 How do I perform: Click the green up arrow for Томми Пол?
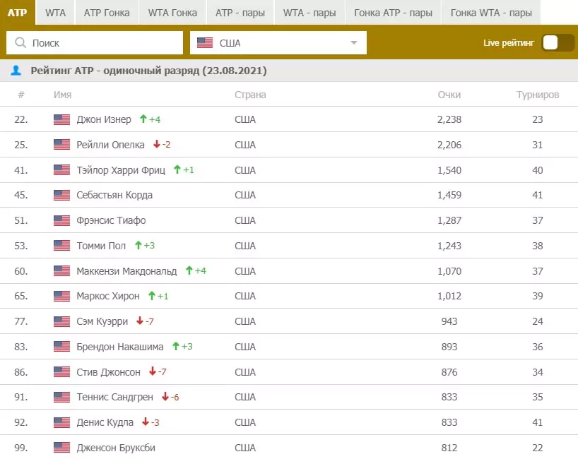coord(138,245)
